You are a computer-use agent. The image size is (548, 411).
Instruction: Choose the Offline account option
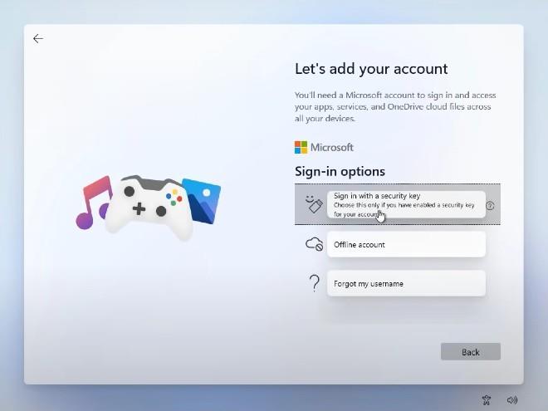coord(405,244)
